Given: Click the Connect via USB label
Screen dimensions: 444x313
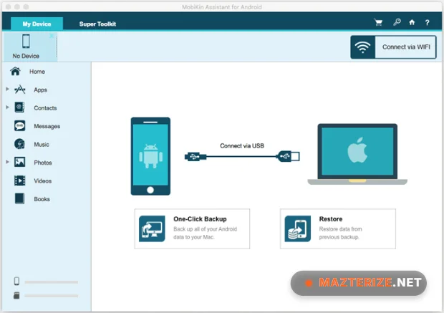Looking at the screenshot, I should (x=242, y=145).
